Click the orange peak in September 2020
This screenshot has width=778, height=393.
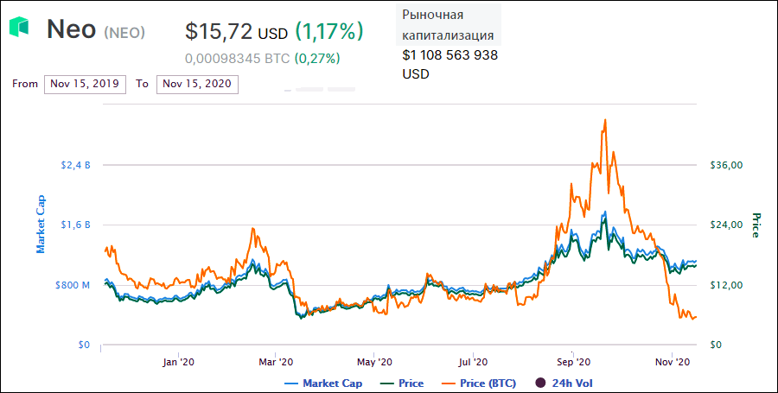(x=605, y=120)
